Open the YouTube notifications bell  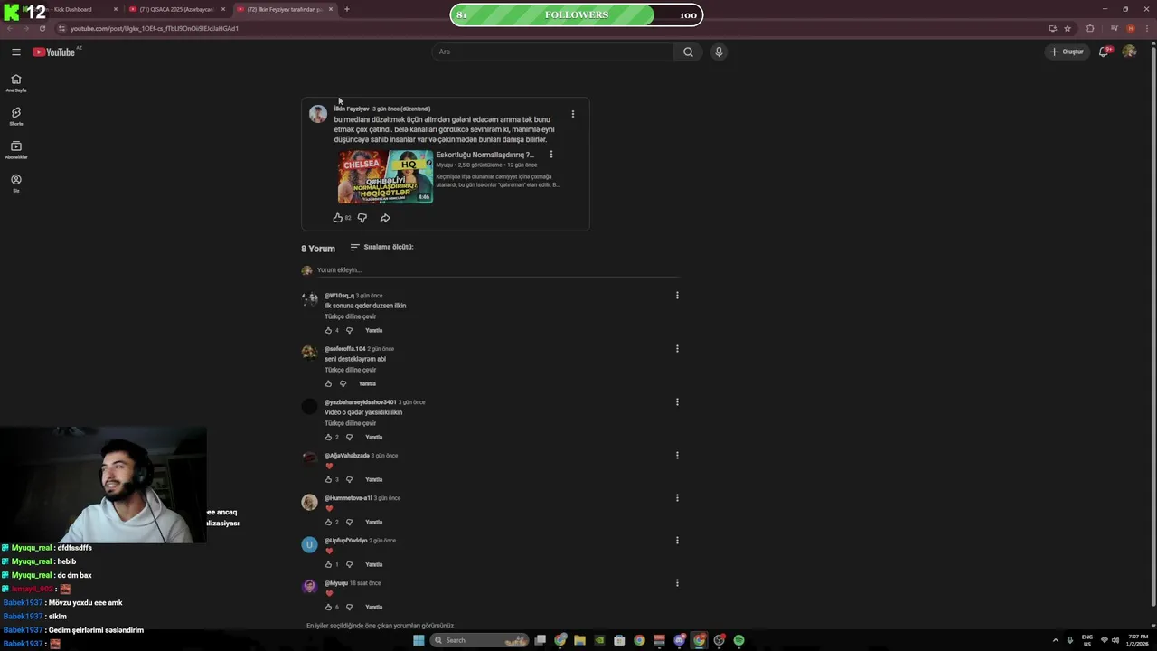(1104, 52)
